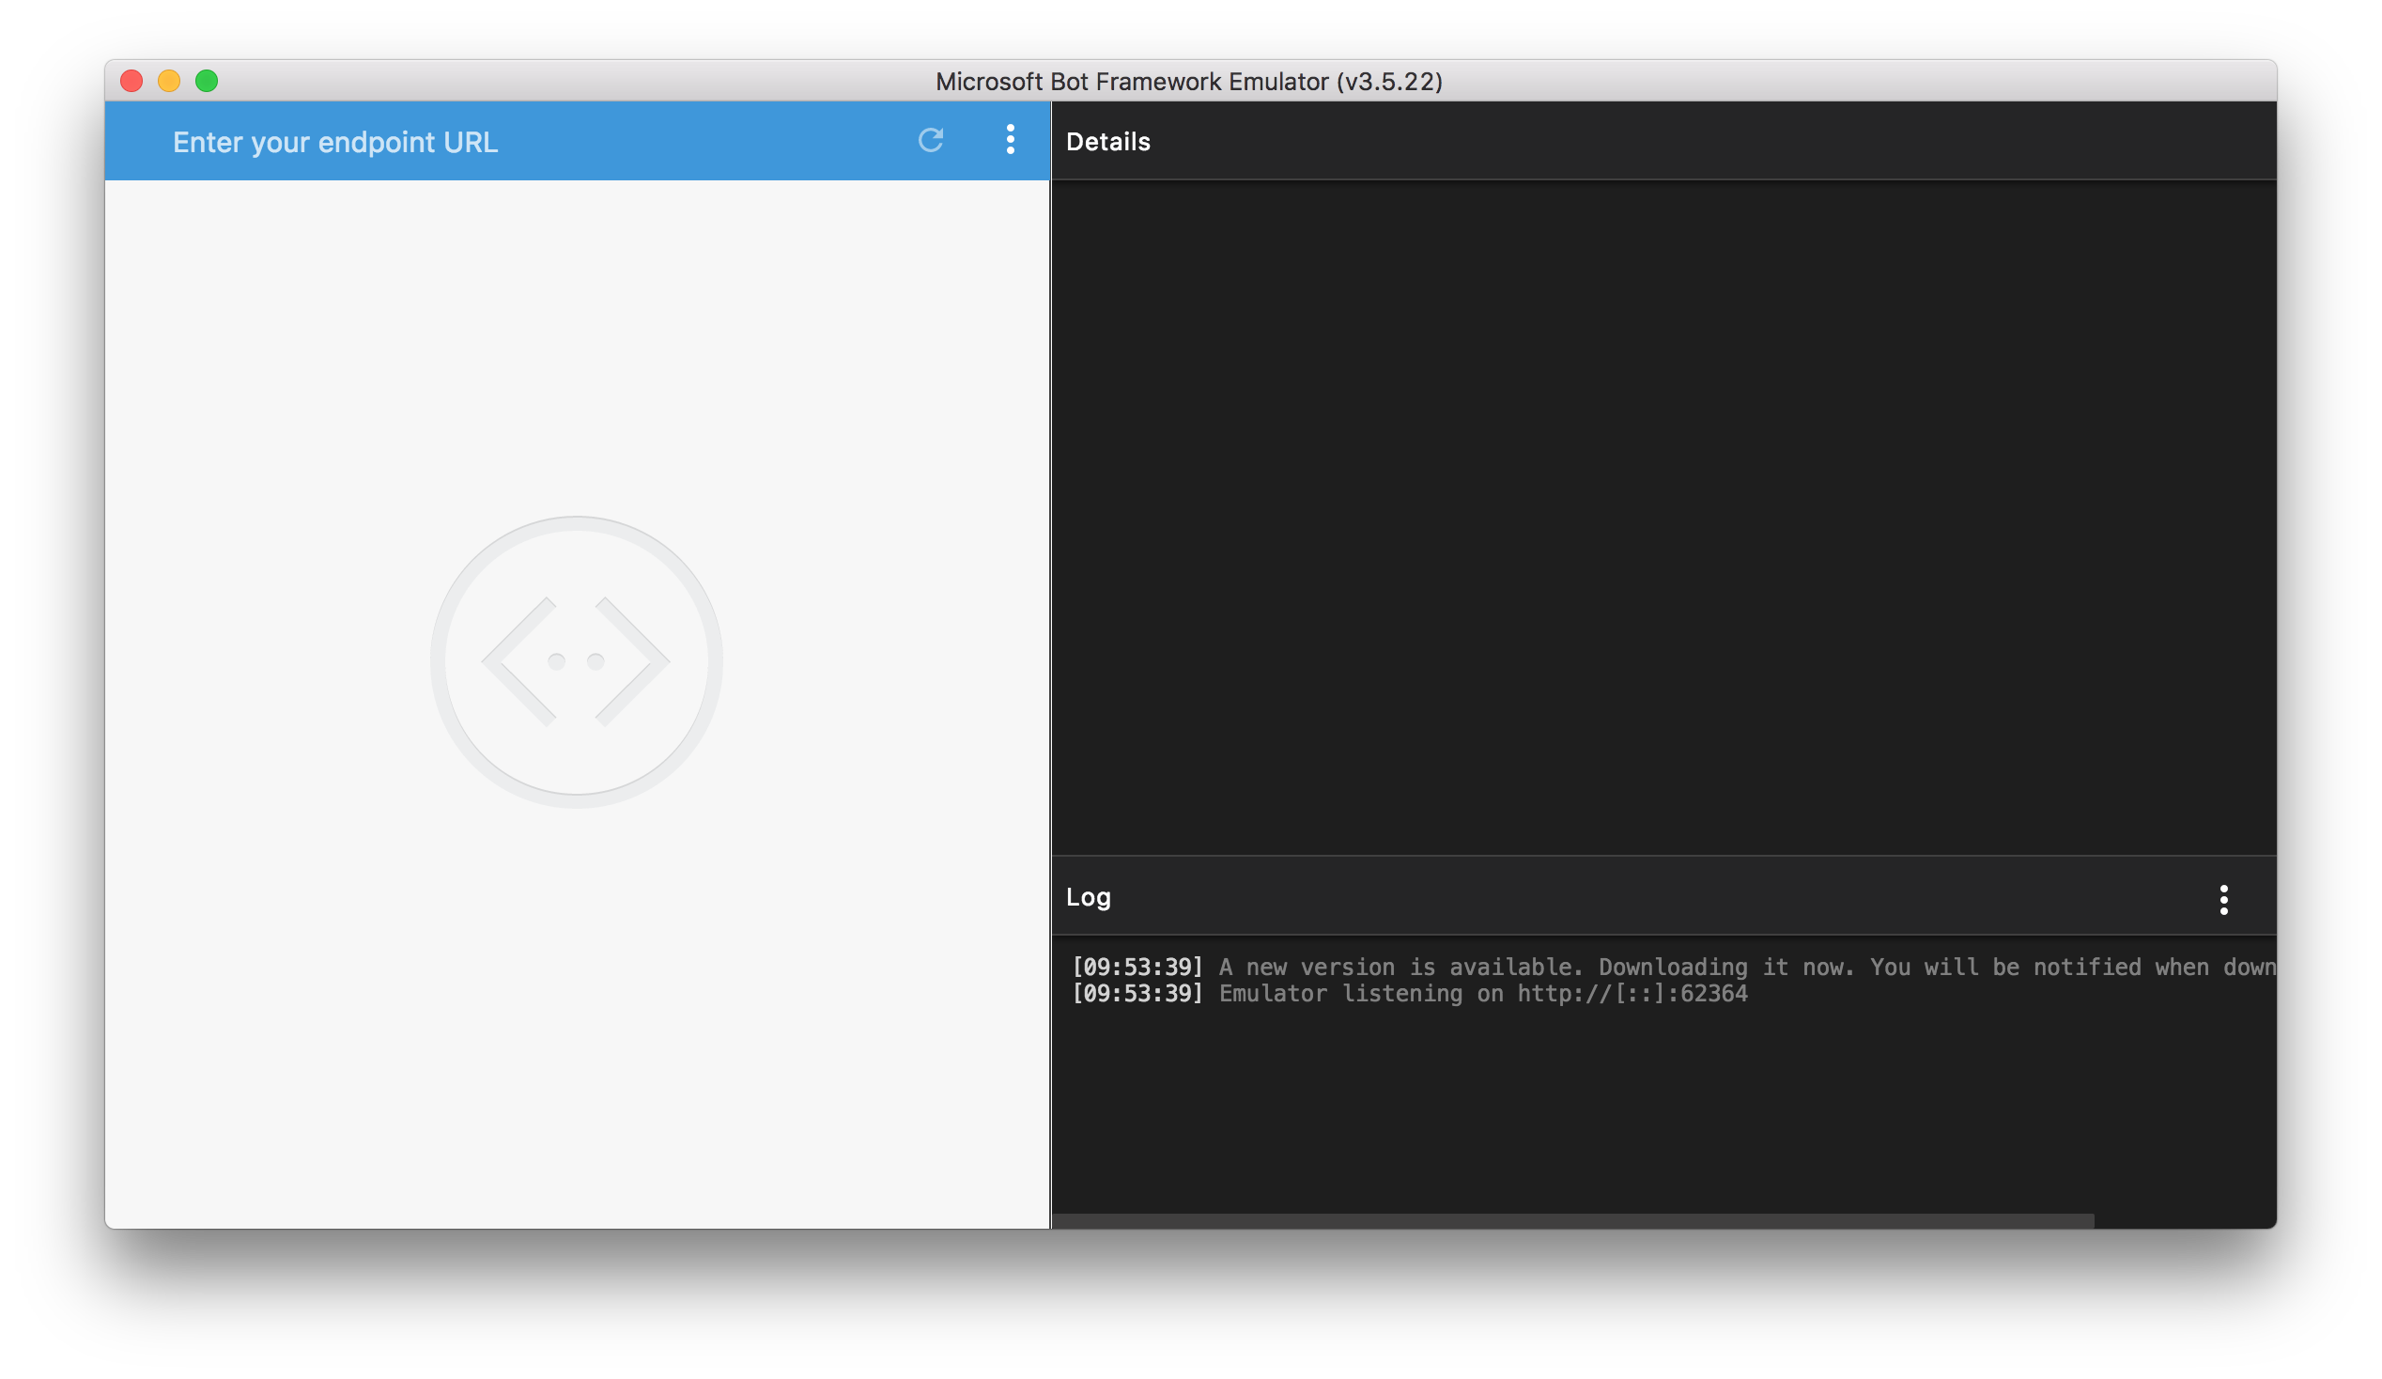2382x1379 pixels.
Task: Select the Details panel header
Action: point(1107,141)
